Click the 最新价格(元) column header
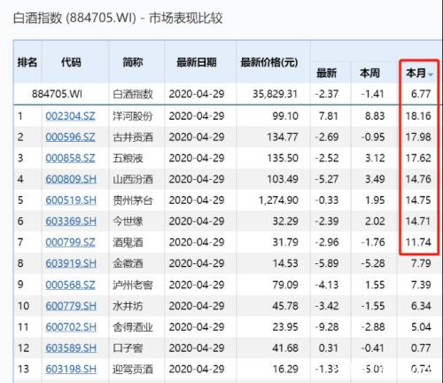Screen dimensions: 443x383 (268, 62)
